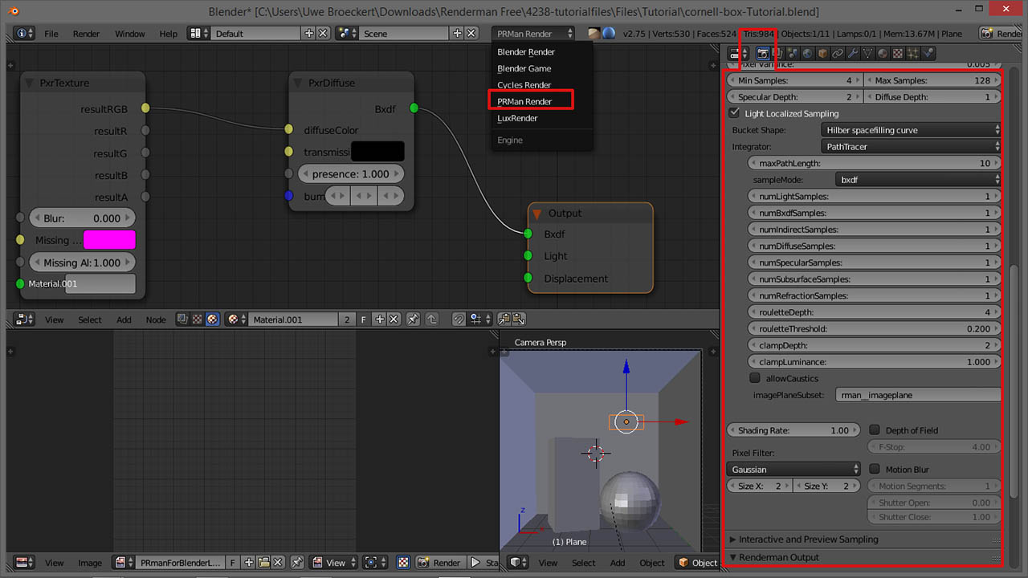Screen dimensions: 1028x578
Task: Go to parent node tree icon
Action: [432, 320]
